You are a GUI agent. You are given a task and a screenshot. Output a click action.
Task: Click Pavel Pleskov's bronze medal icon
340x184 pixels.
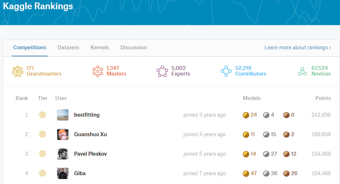tap(286, 154)
